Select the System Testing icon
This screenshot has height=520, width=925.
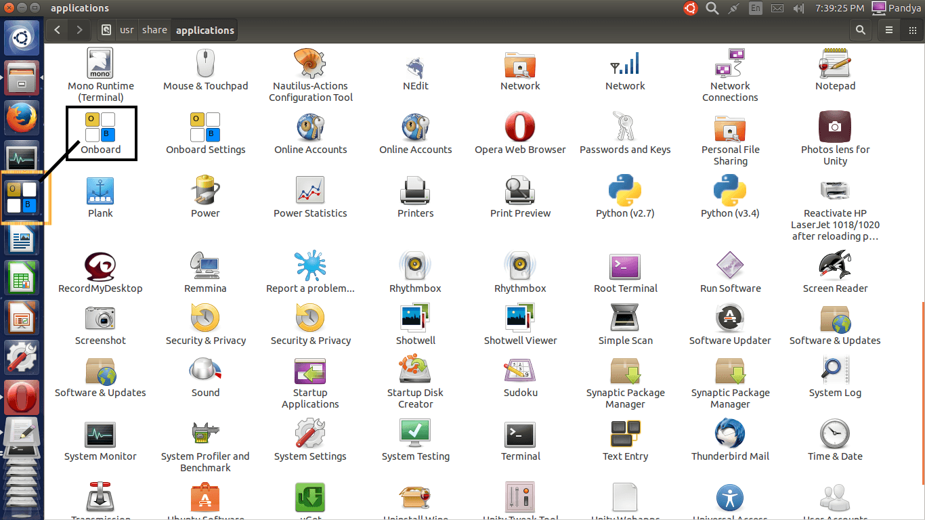(415, 433)
